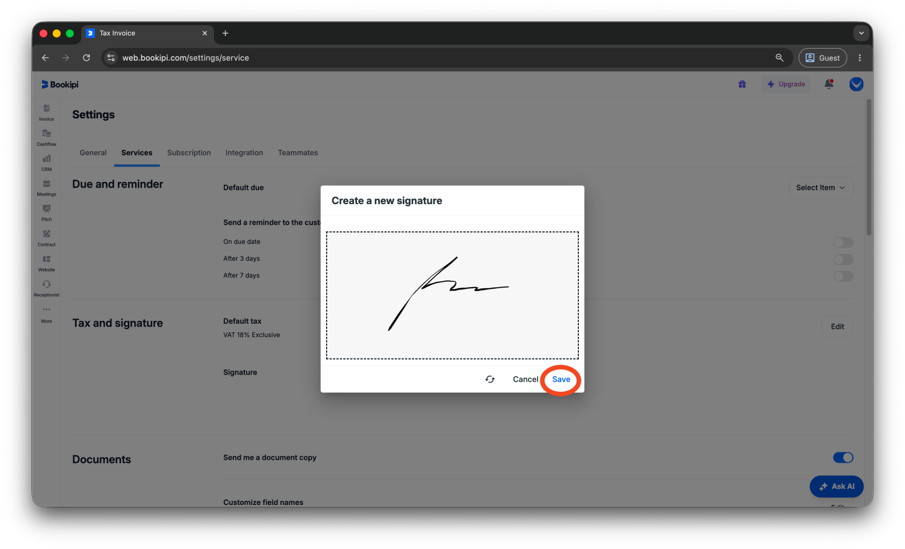Open the More sidebar menu

tap(46, 314)
